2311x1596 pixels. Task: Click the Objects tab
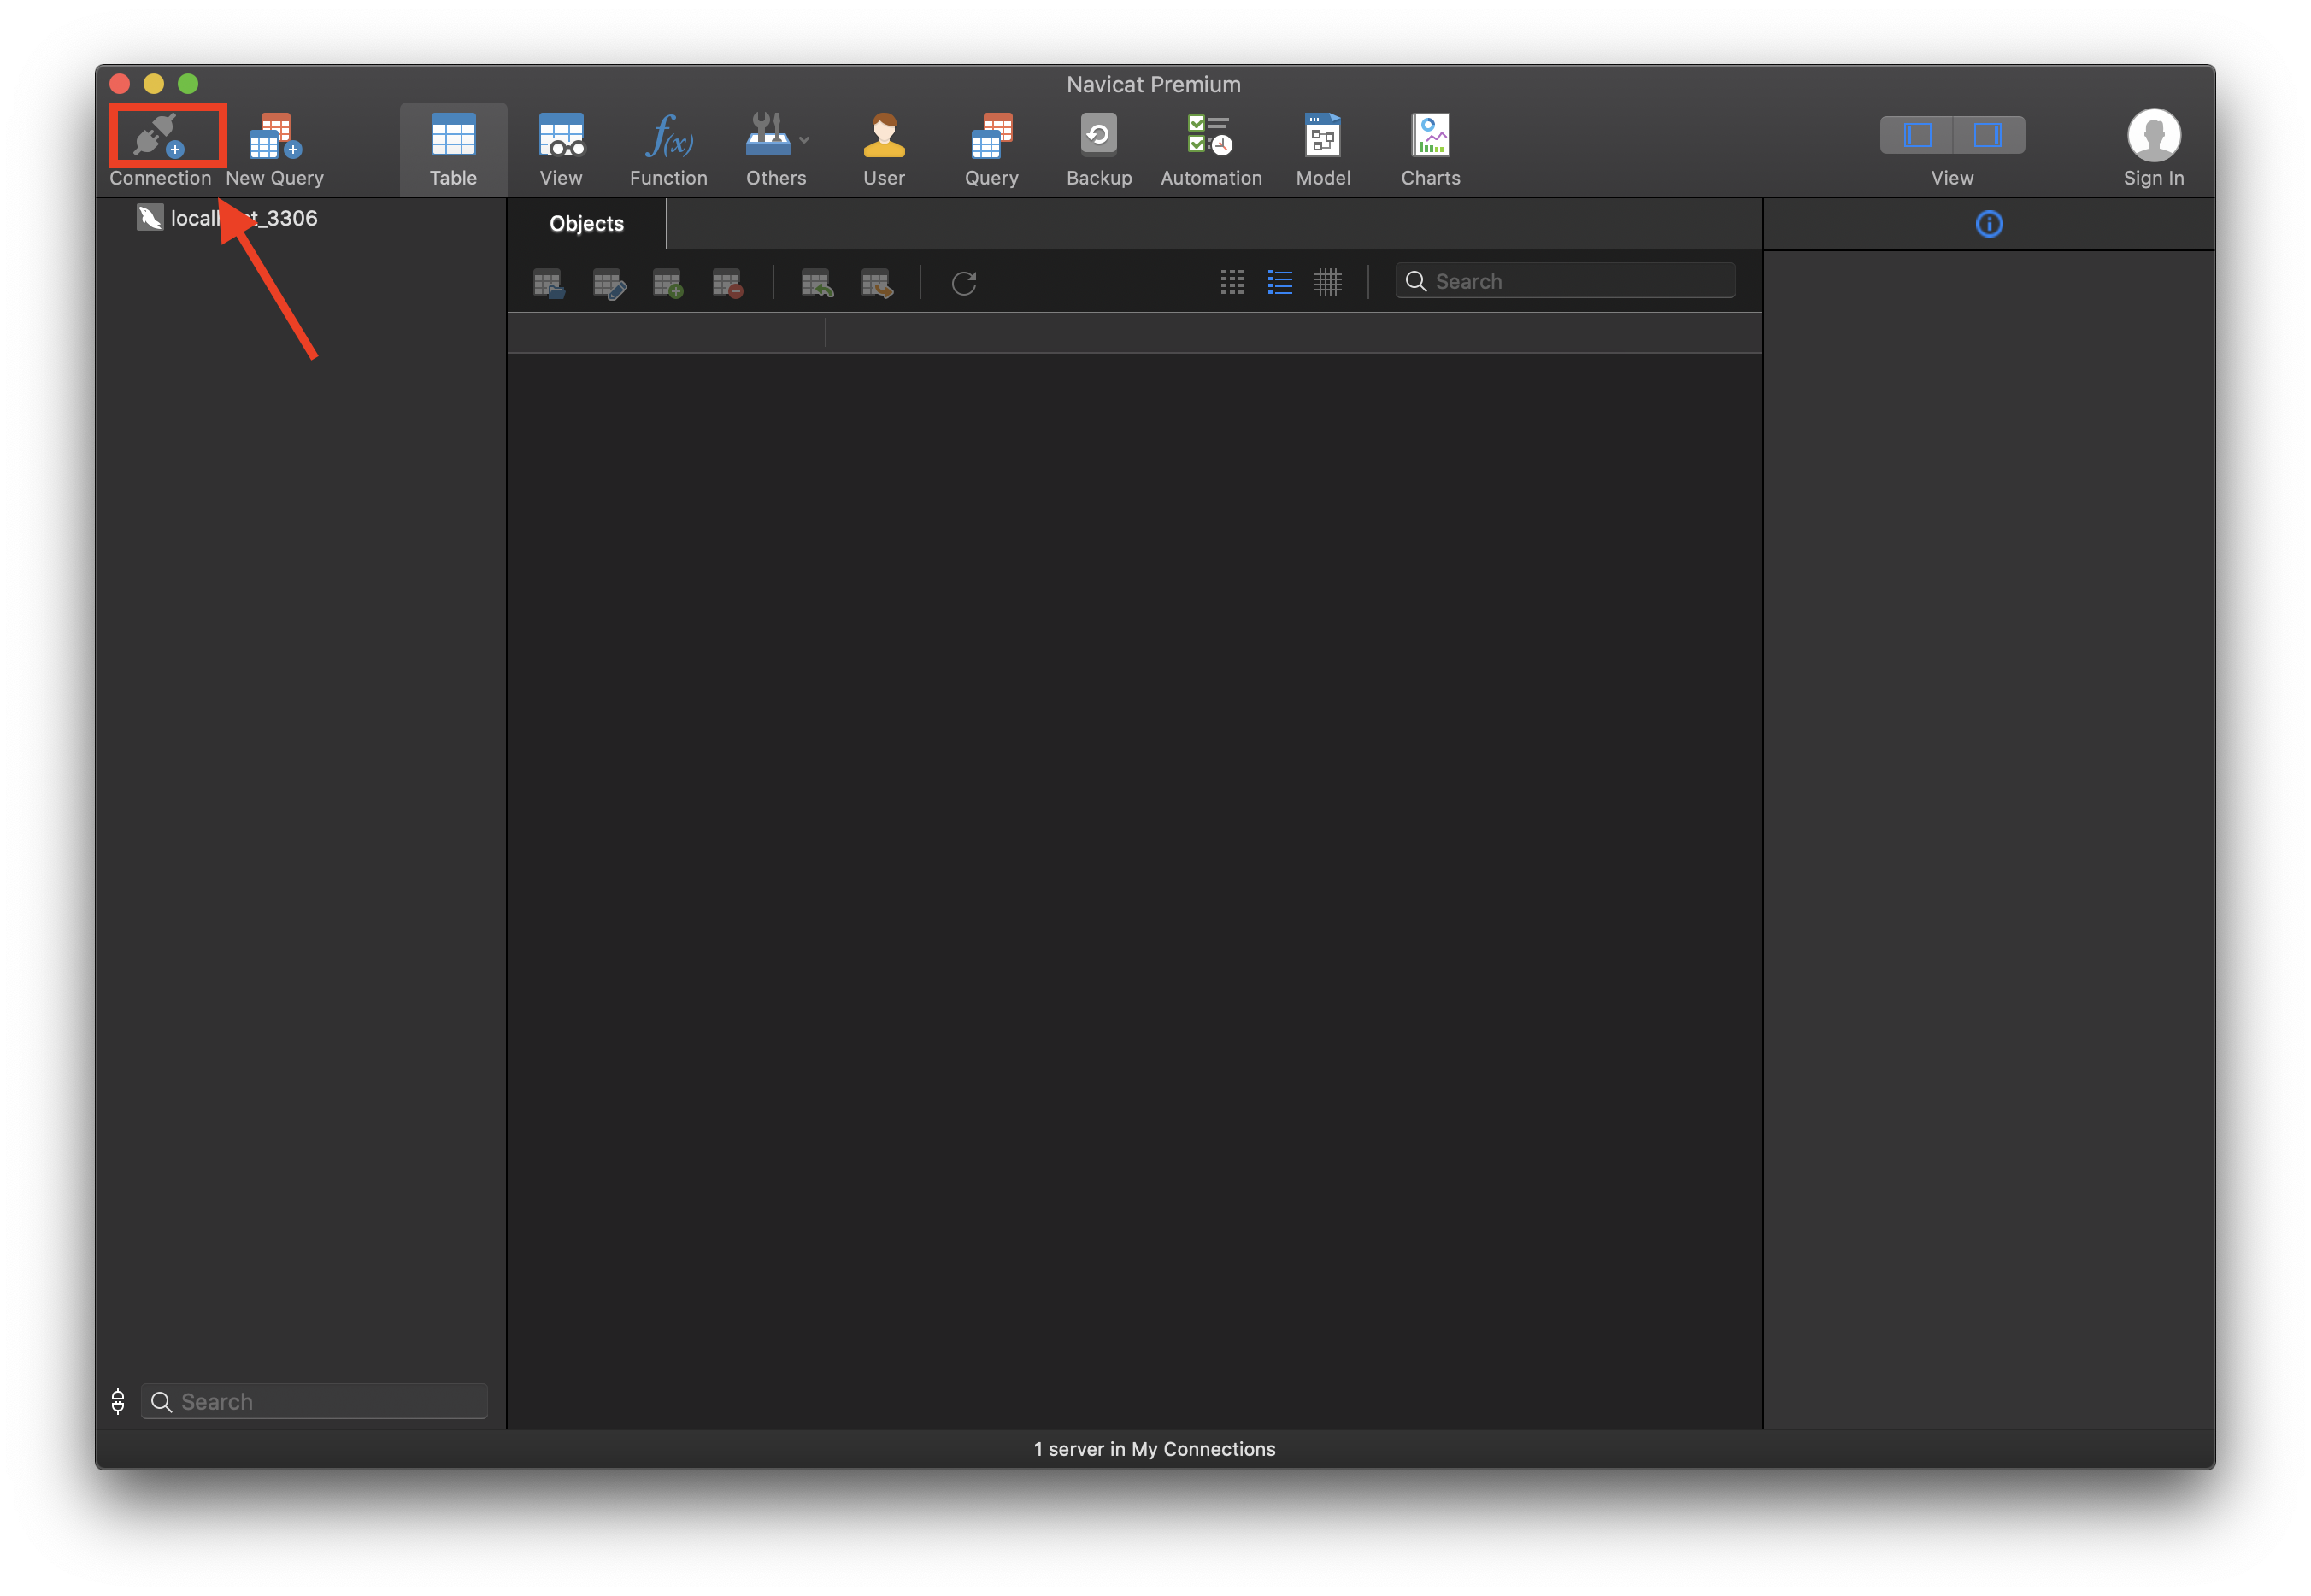point(585,221)
